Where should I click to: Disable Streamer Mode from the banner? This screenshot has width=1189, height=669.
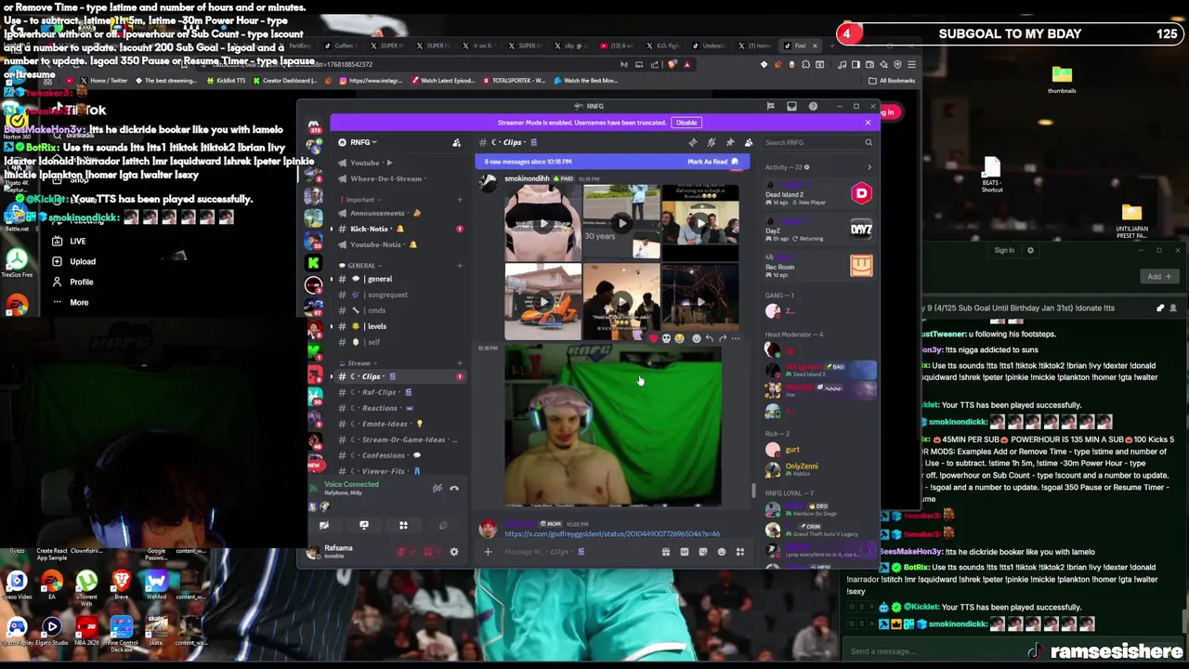click(x=686, y=123)
